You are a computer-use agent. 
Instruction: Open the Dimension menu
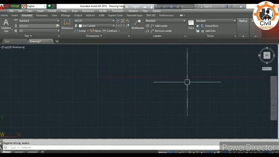click(88, 11)
